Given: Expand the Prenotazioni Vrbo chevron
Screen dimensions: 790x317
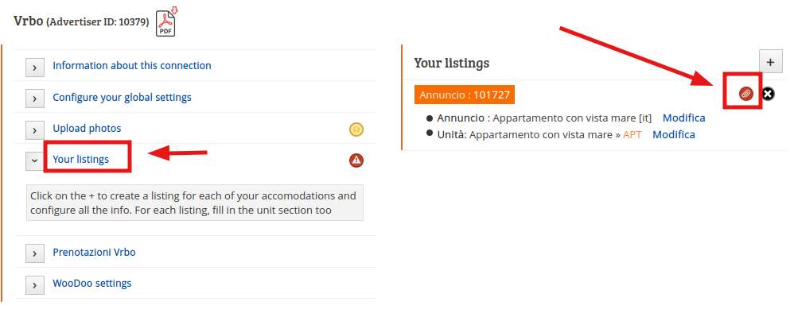Looking at the screenshot, I should (x=35, y=253).
